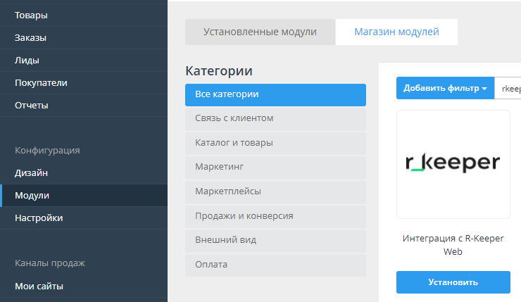This screenshot has width=521, height=302.
Task: Open the Отчеты section
Action: (84, 106)
